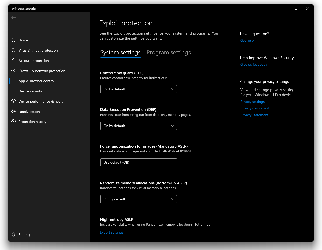322x250 pixels.
Task: Open Windows Security Settings gear
Action: [25, 234]
